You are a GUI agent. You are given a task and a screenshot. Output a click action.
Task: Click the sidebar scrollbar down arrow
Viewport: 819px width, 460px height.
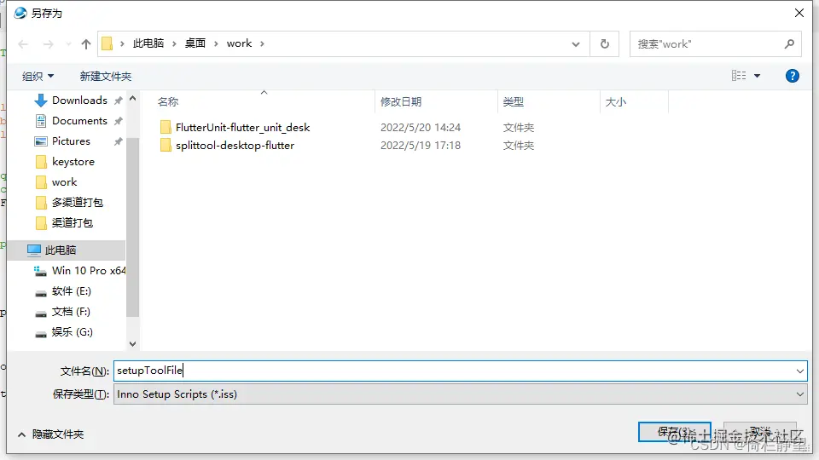[x=133, y=343]
